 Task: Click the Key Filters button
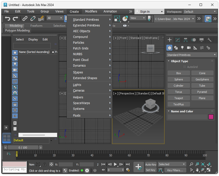pos(175,170)
